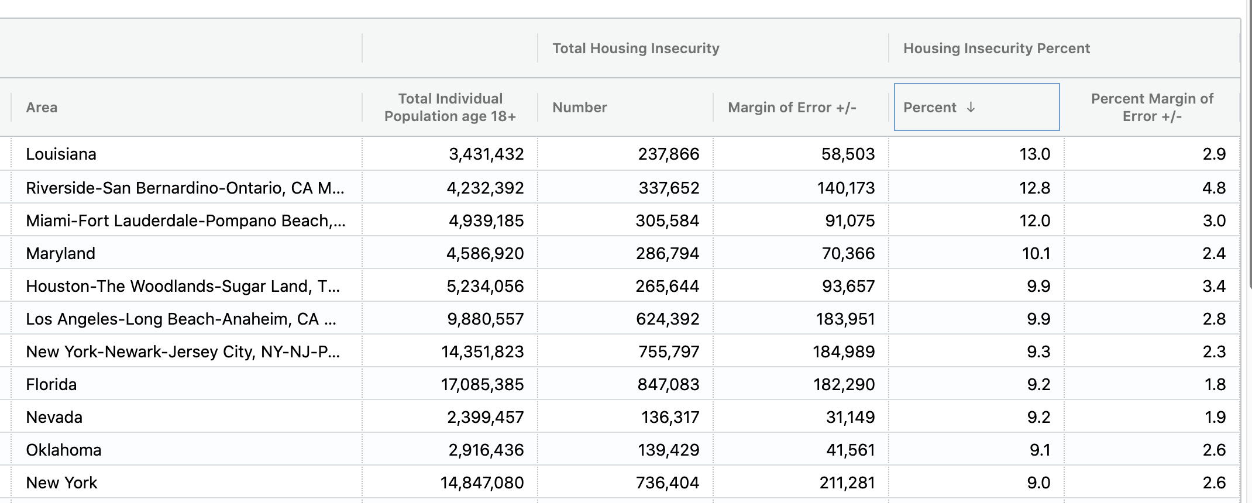Screen dimensions: 1252x503
Task: Select New York-Newark-Jersey City row
Action: 183,352
